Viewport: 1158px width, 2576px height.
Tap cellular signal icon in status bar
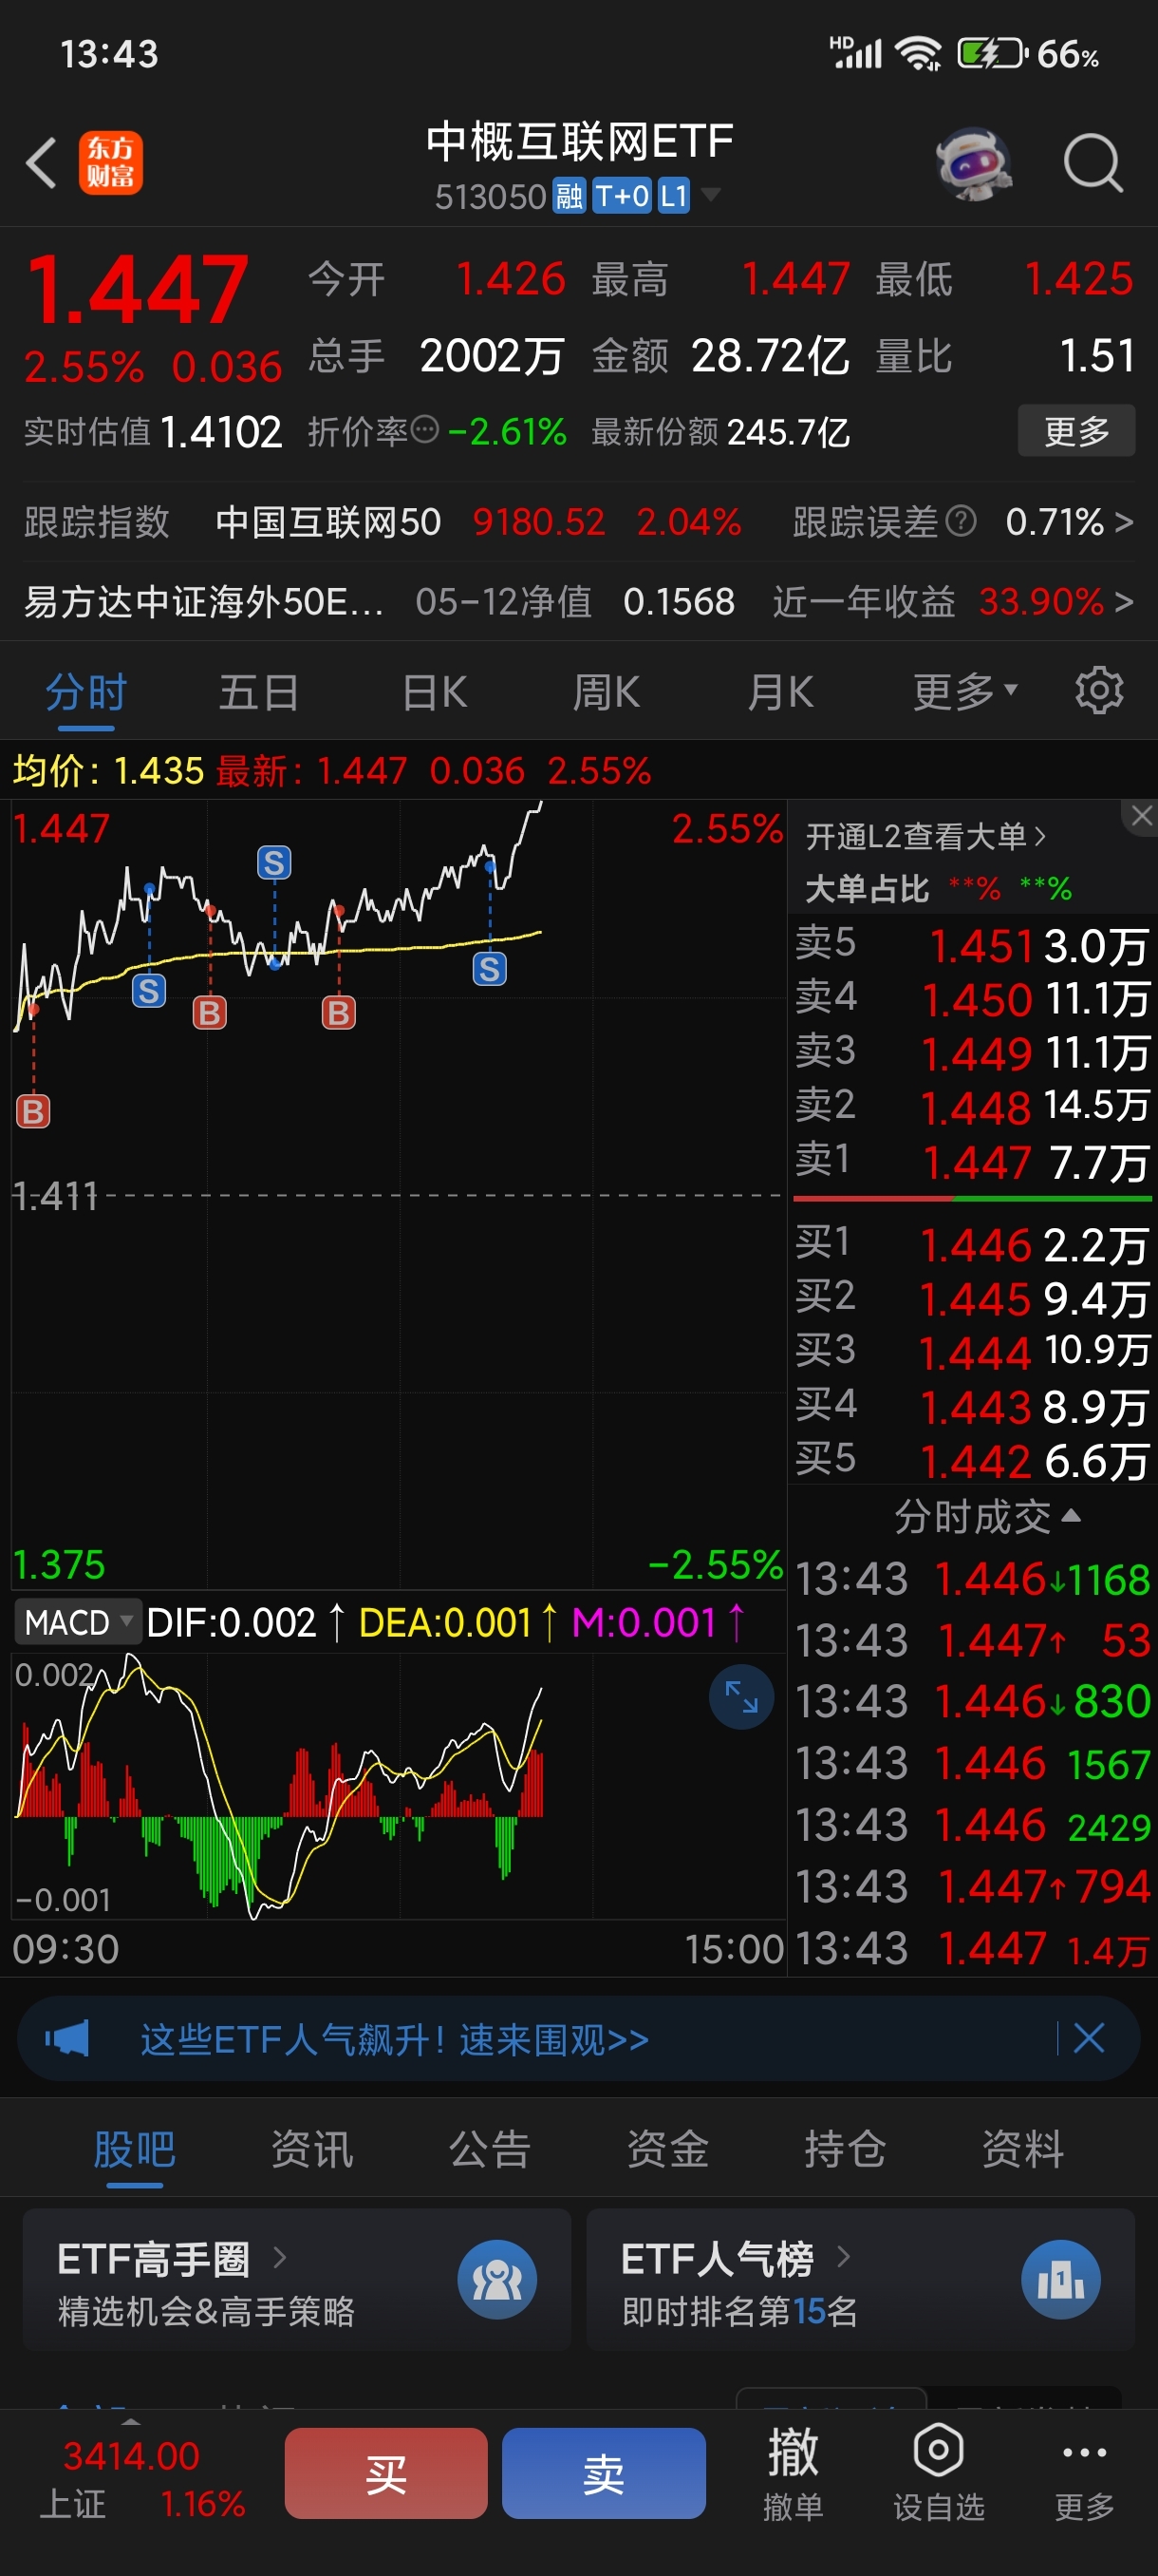pyautogui.click(x=857, y=52)
